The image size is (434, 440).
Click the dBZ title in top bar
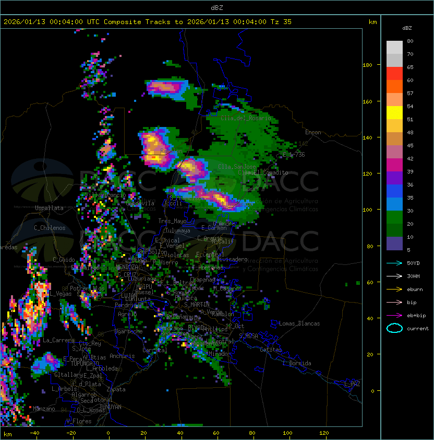217,7
